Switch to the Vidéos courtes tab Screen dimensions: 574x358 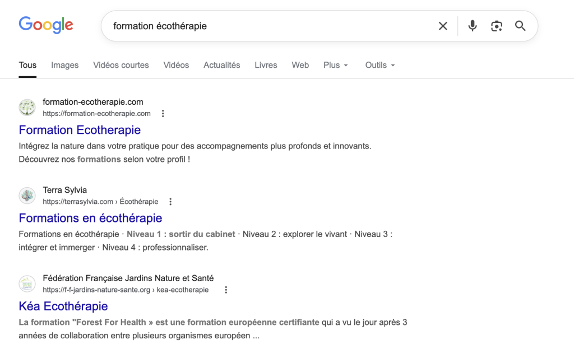point(121,65)
